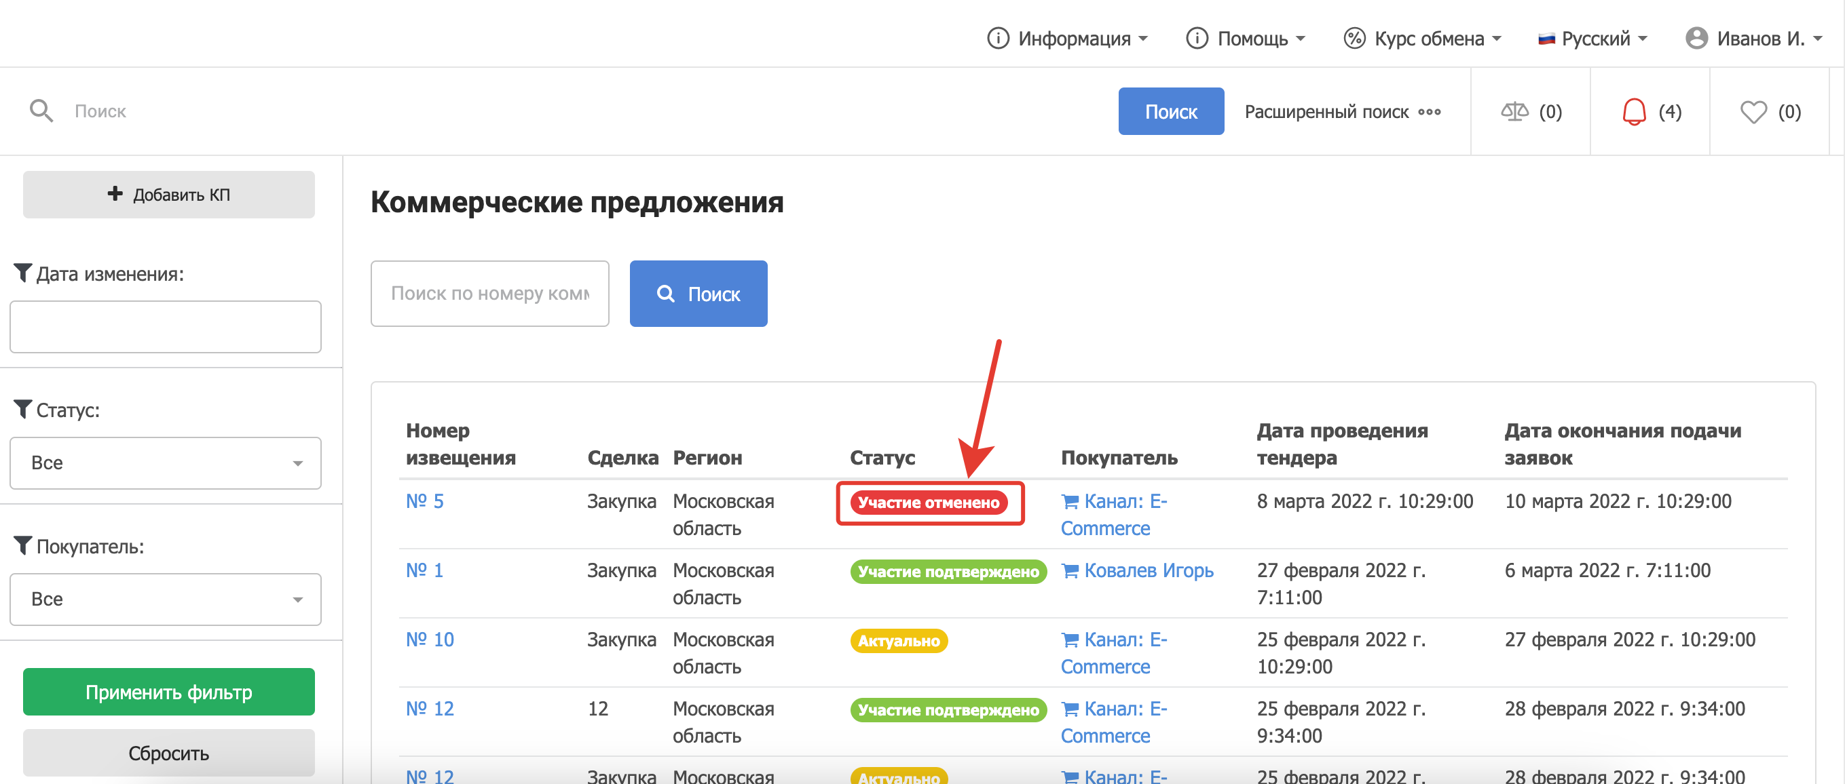Click the Сбросить filter reset button

click(x=169, y=753)
